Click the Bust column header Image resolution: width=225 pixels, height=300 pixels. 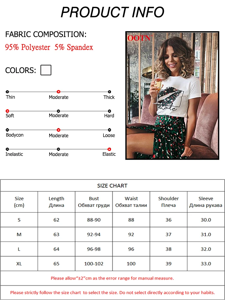click(x=94, y=202)
